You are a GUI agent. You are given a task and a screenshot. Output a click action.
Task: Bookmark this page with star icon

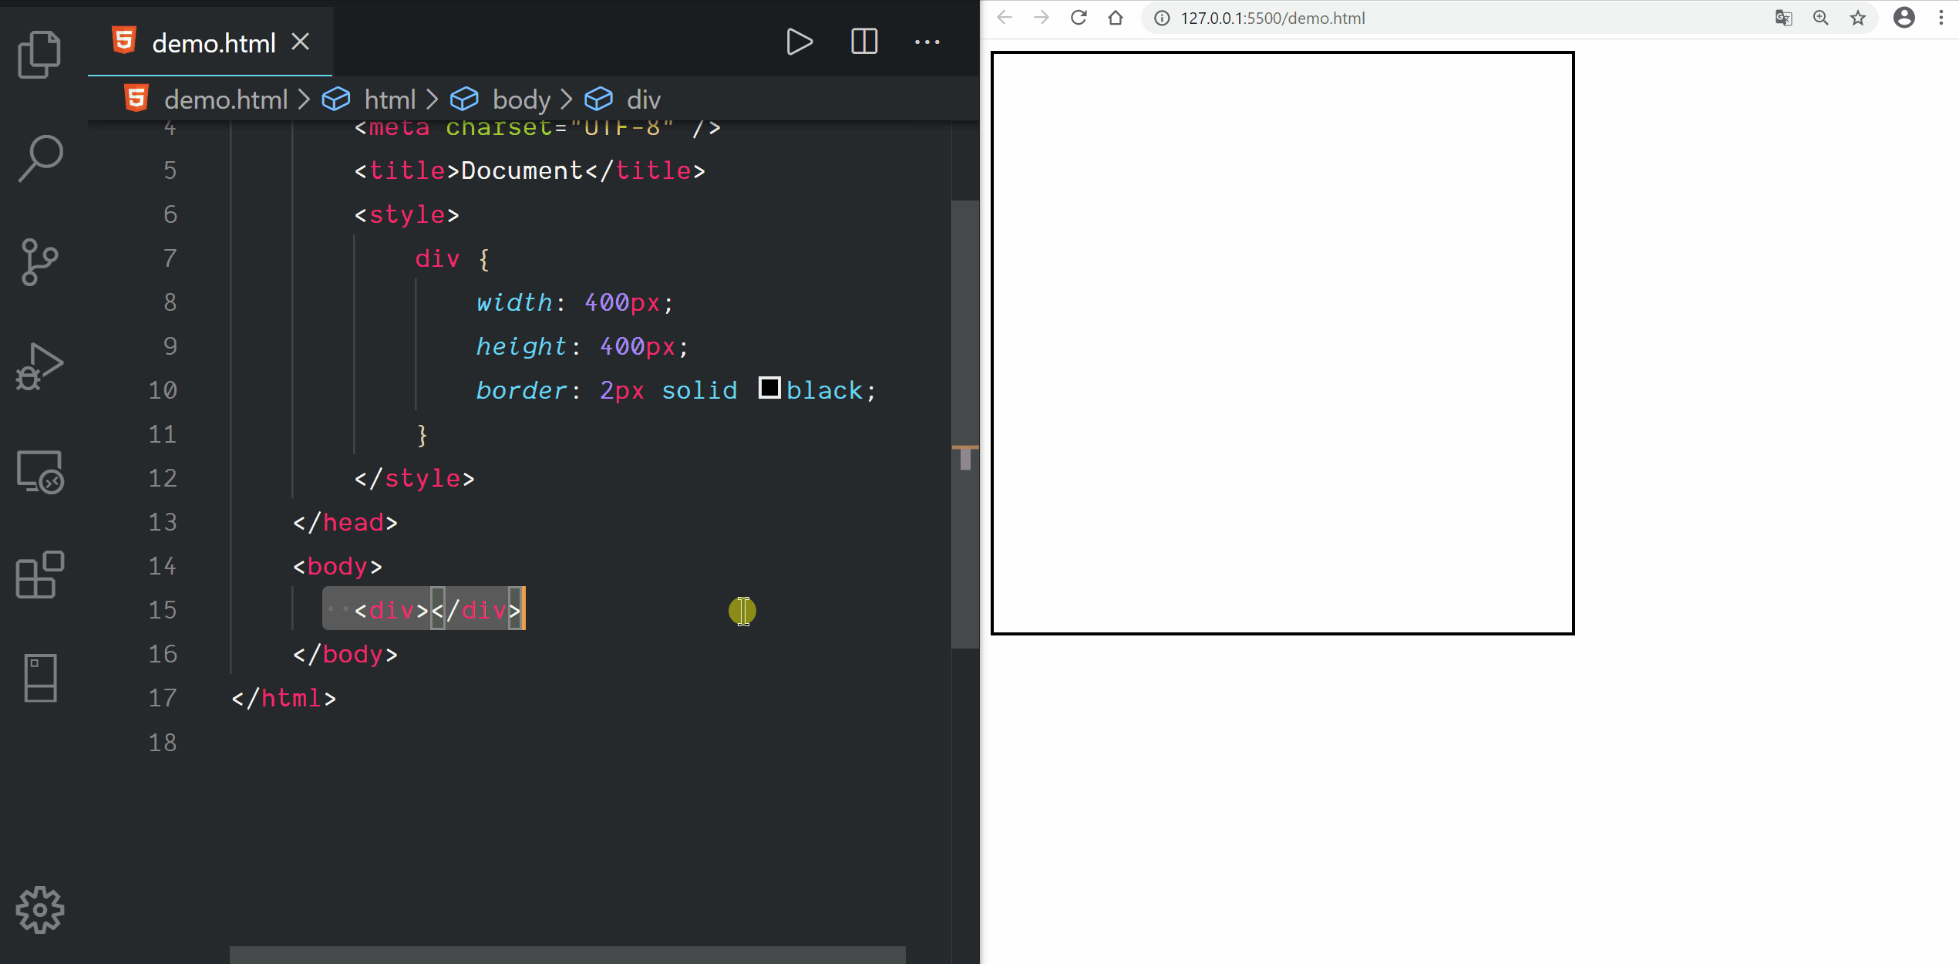click(x=1858, y=18)
